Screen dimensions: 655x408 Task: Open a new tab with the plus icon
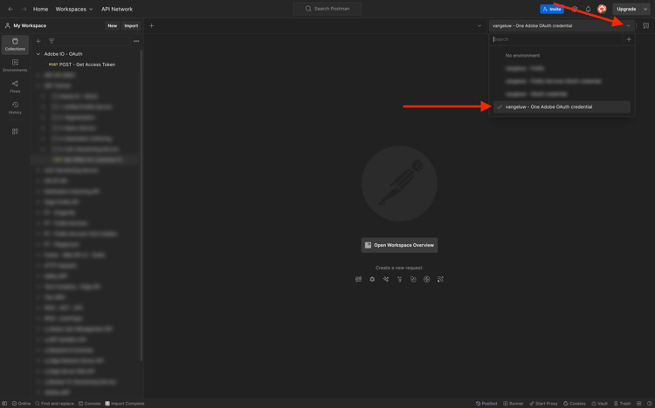pos(152,26)
